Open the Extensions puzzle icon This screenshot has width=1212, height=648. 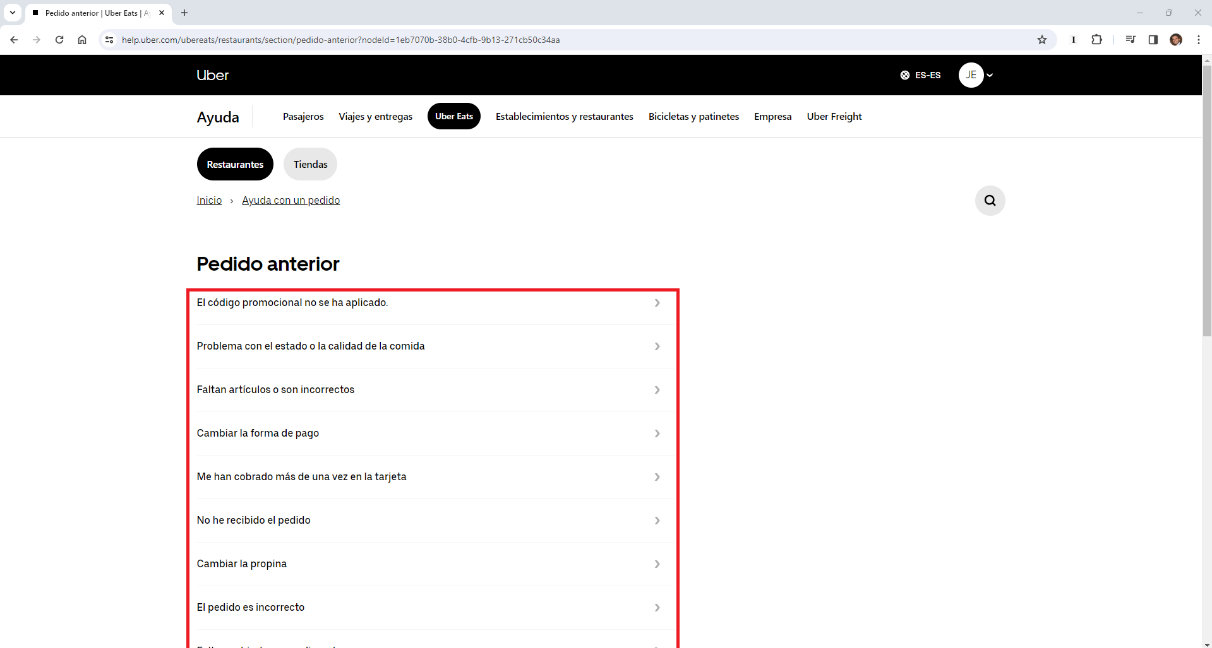[1096, 40]
